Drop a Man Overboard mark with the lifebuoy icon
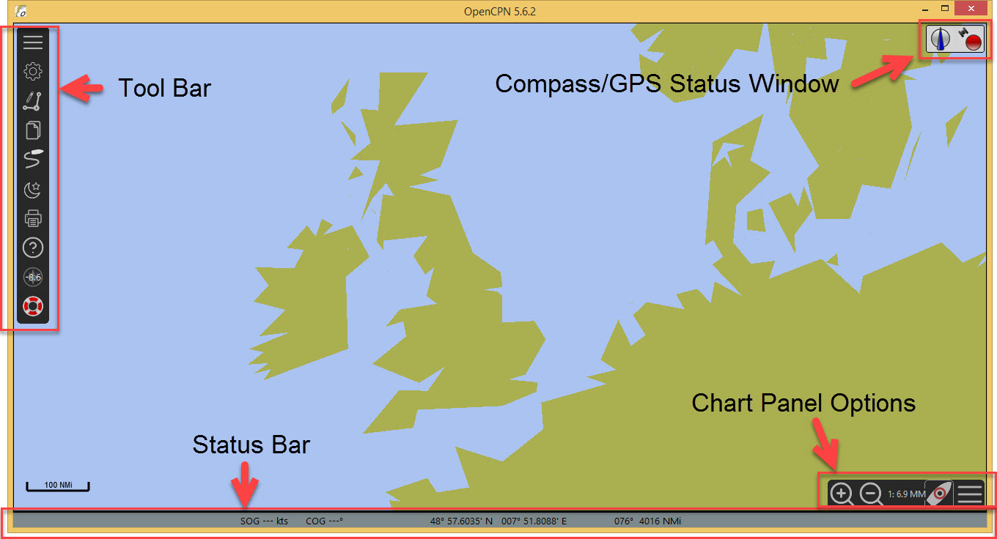Image resolution: width=997 pixels, height=539 pixels. pos(33,306)
